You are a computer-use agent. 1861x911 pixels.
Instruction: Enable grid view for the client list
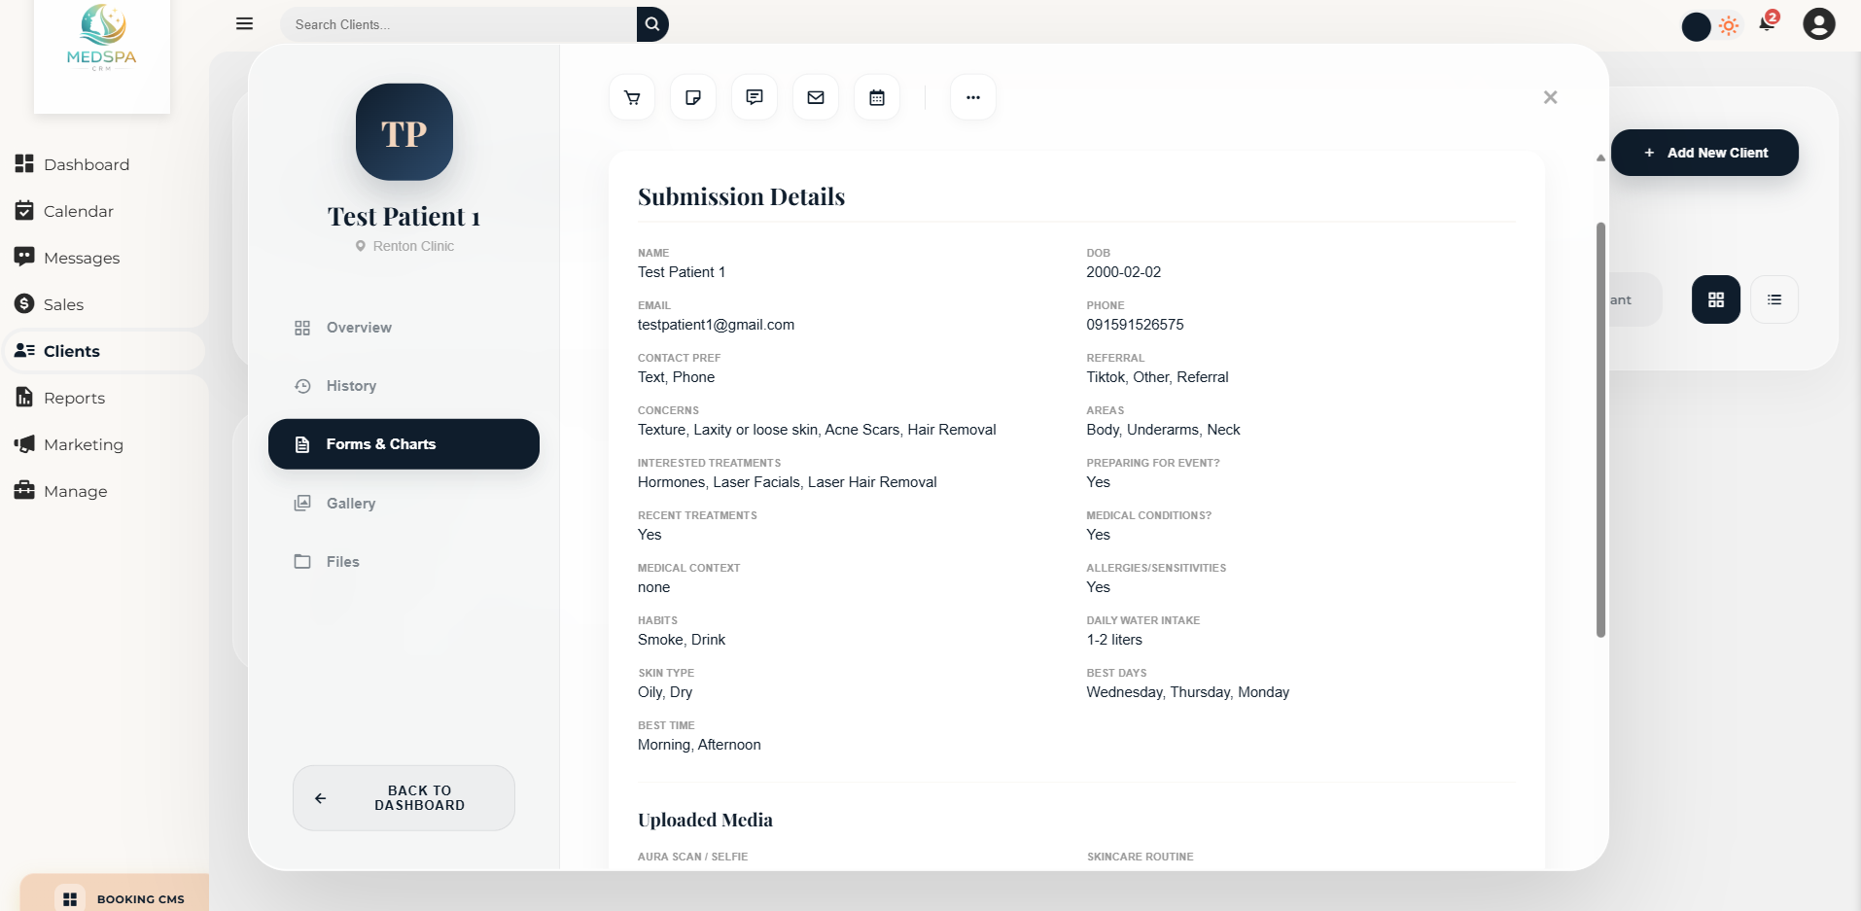pos(1715,298)
